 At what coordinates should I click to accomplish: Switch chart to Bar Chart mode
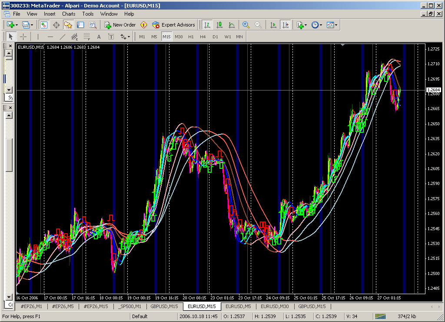(207, 25)
